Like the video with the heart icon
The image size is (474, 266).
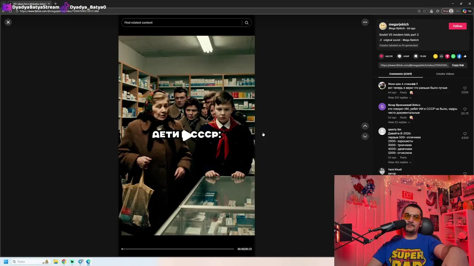pos(381,56)
